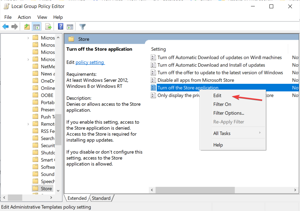Toggle the Show/Hide Console Tree icon
The height and width of the screenshot is (211, 300).
click(x=36, y=27)
